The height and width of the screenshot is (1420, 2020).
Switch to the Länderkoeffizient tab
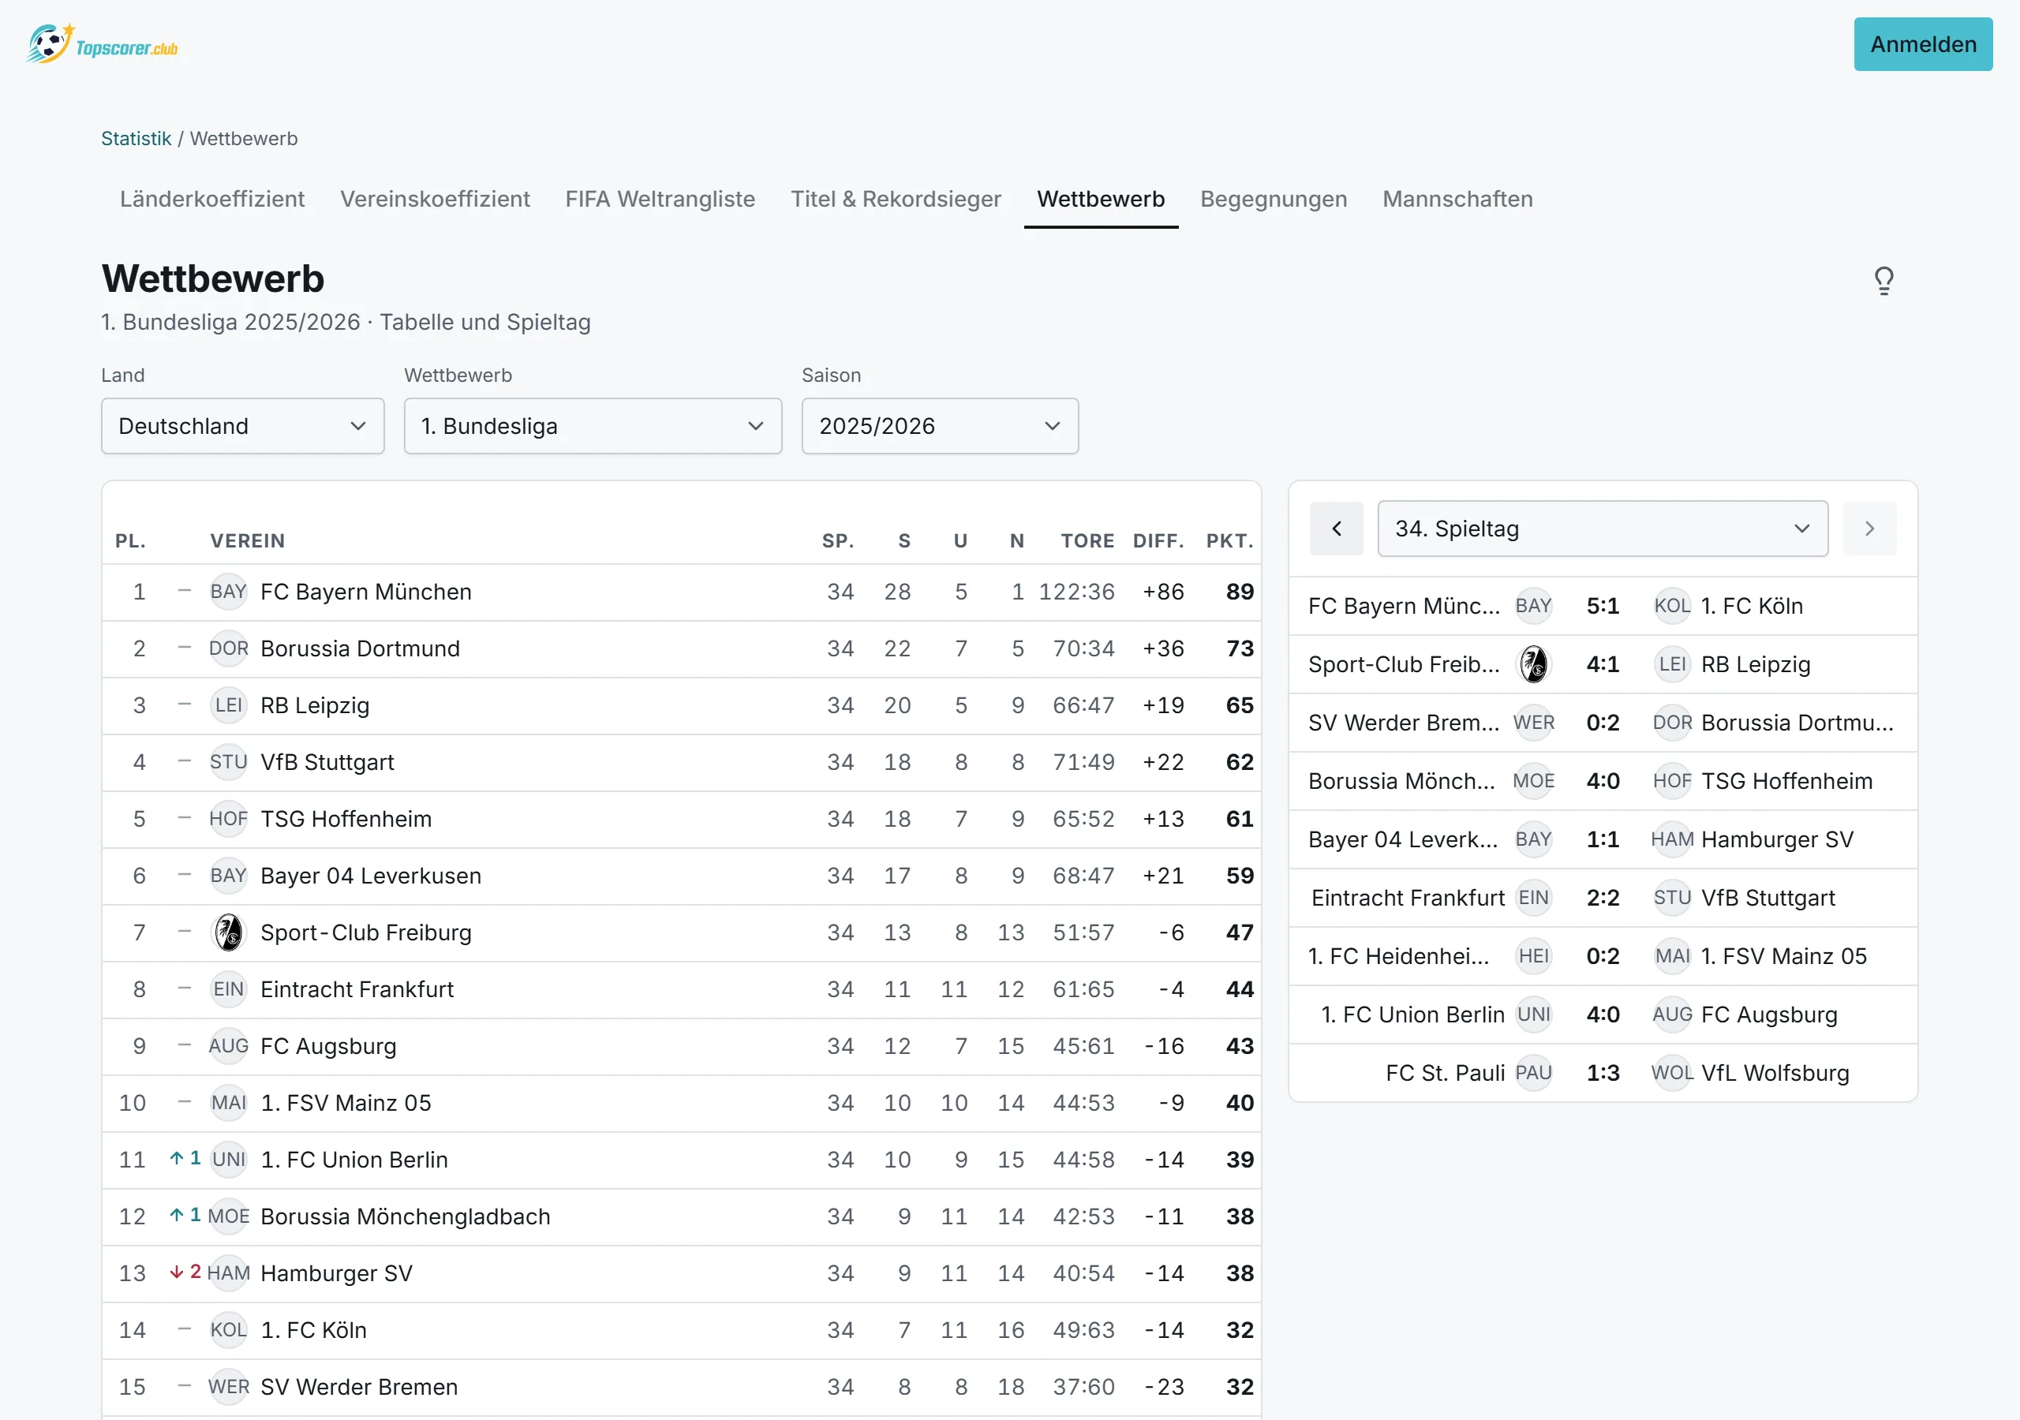pyautogui.click(x=212, y=200)
